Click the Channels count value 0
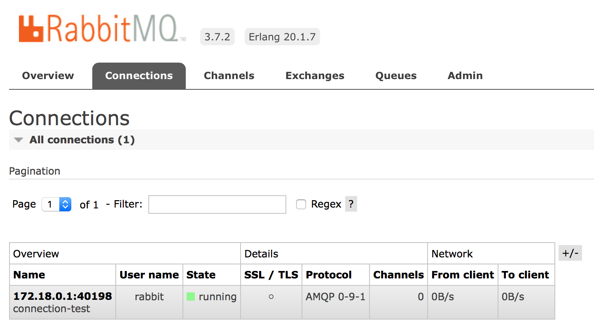The height and width of the screenshot is (327, 594). tap(421, 297)
